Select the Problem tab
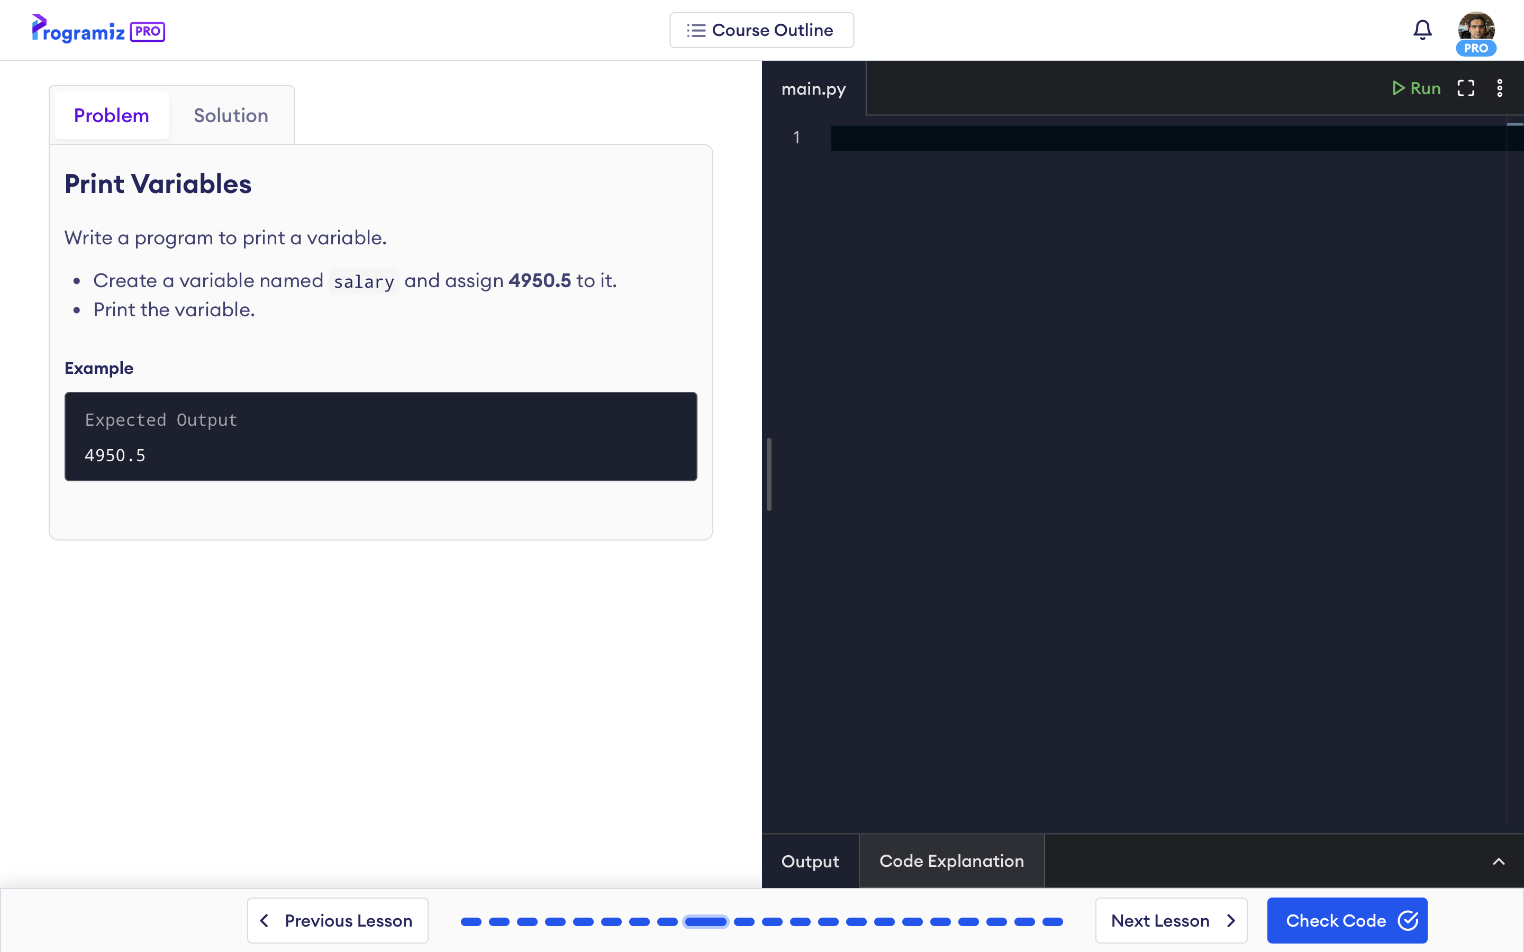Screen dimensions: 1524x952 click(x=112, y=115)
